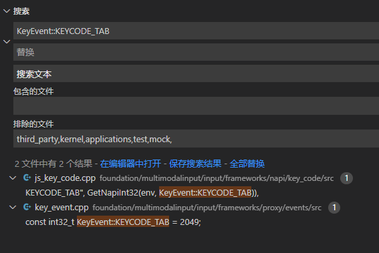Click the empty 包含的文件 input field
The height and width of the screenshot is (253, 379).
pos(196,105)
